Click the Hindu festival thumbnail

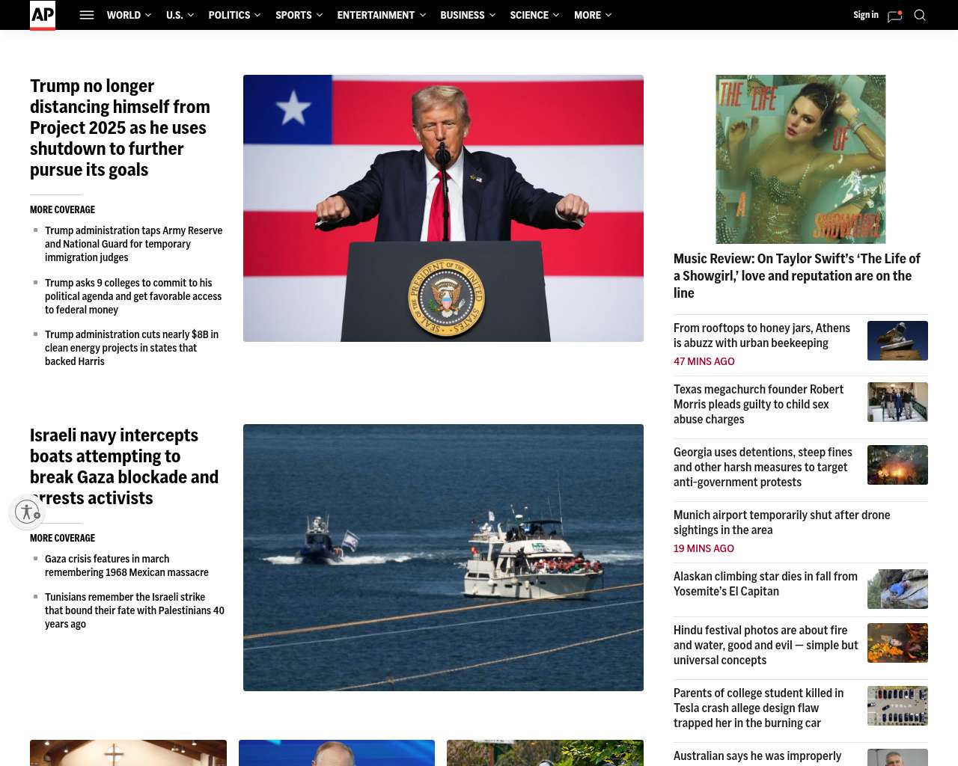tap(897, 643)
